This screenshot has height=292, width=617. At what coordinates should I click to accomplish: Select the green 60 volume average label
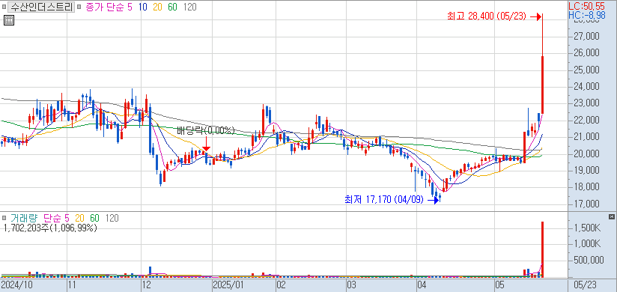pyautogui.click(x=95, y=218)
